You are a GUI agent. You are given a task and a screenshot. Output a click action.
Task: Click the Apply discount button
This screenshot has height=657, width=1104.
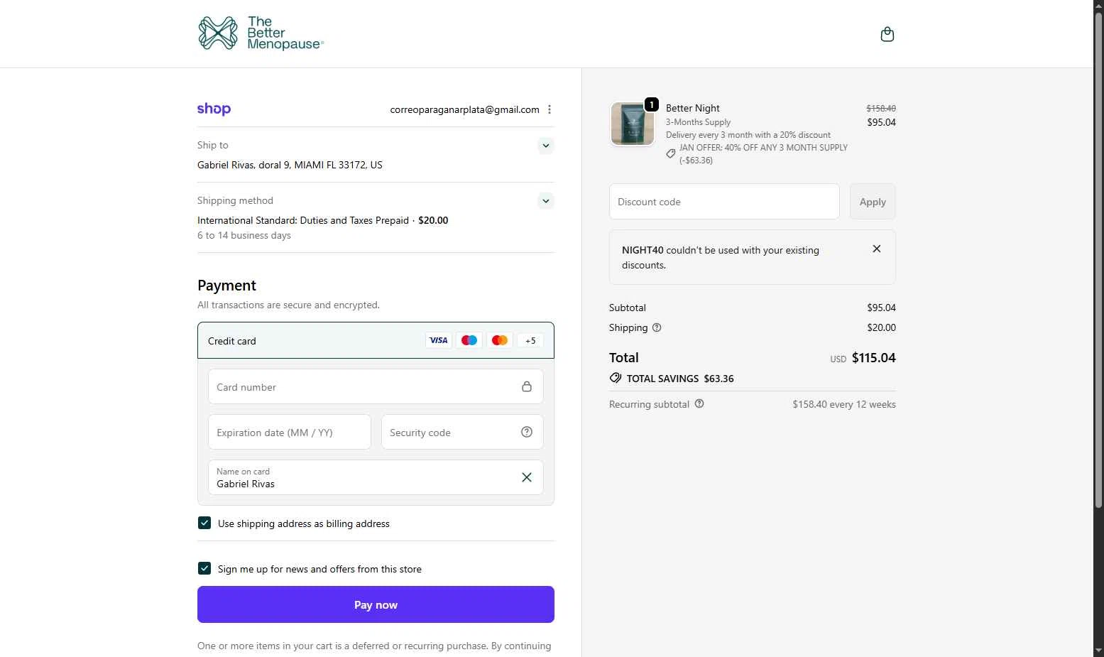pos(873,202)
